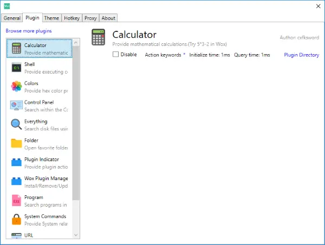This screenshot has height=245, width=325.
Task: Click 'Search programs in' description
Action: 45,205
